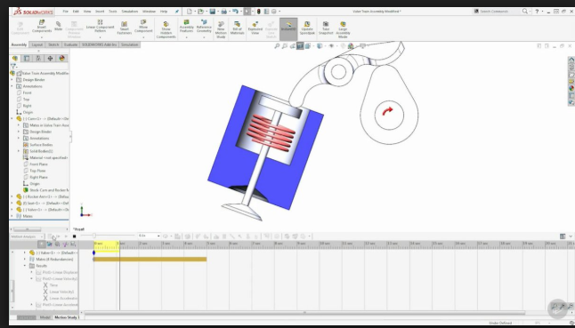Toggle Large Assembly Mode
Screen dimensions: 575x328
343,29
